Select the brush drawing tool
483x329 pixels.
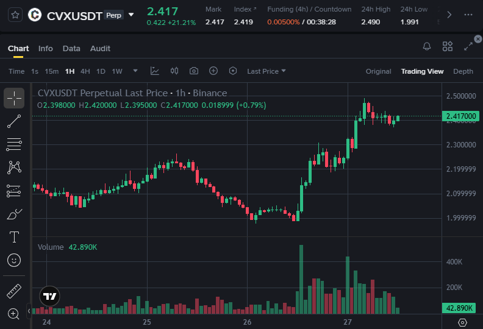[x=14, y=214]
